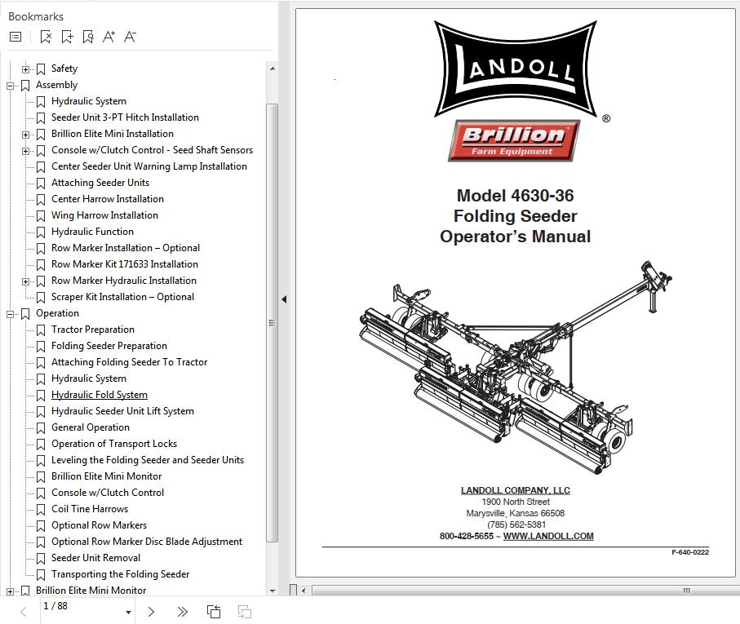Screen dimensions: 740x624
Task: Click document horizontal scrollbar left arrow
Action: (304, 591)
